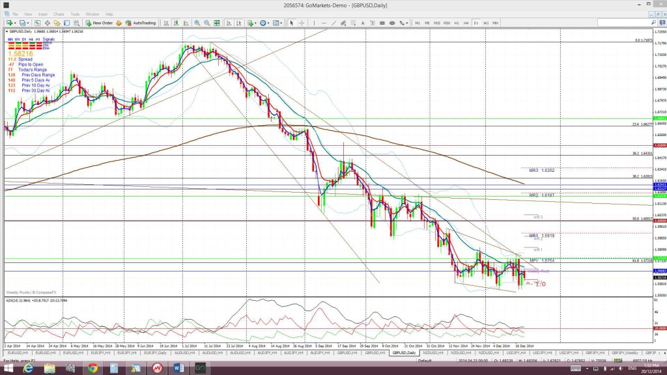Show the Navigator panel

(x=57, y=23)
